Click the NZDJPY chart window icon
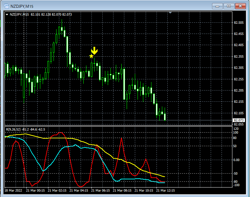 click(x=6, y=6)
